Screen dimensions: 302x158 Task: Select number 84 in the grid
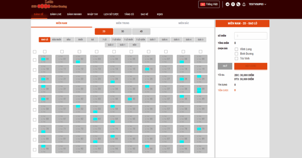point(114,139)
